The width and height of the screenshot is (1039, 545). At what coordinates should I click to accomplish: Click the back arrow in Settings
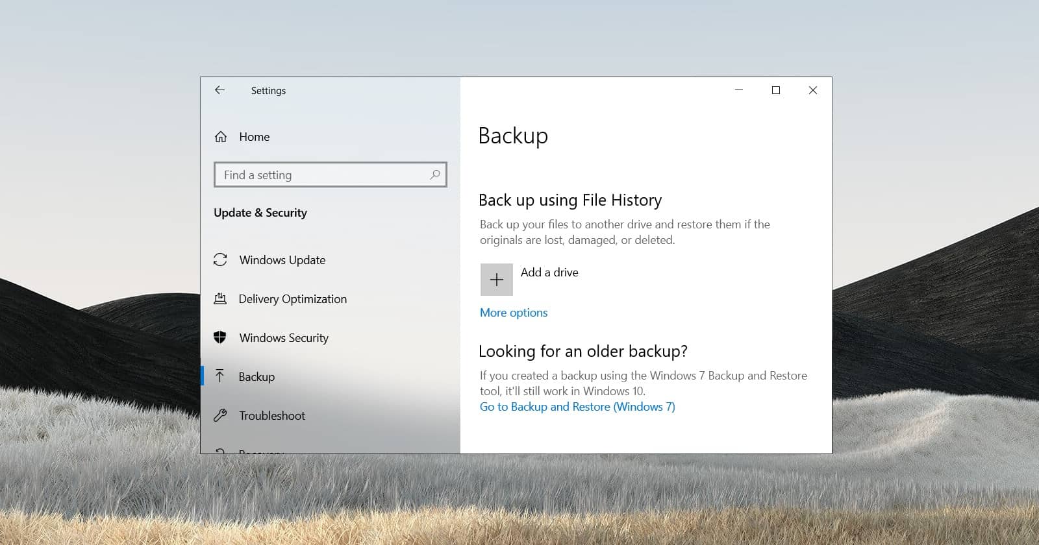click(219, 90)
